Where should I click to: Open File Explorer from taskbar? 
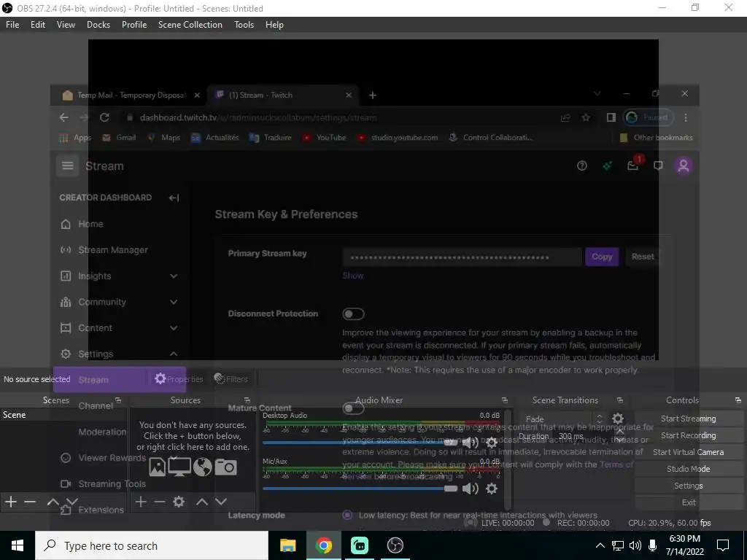pyautogui.click(x=287, y=545)
